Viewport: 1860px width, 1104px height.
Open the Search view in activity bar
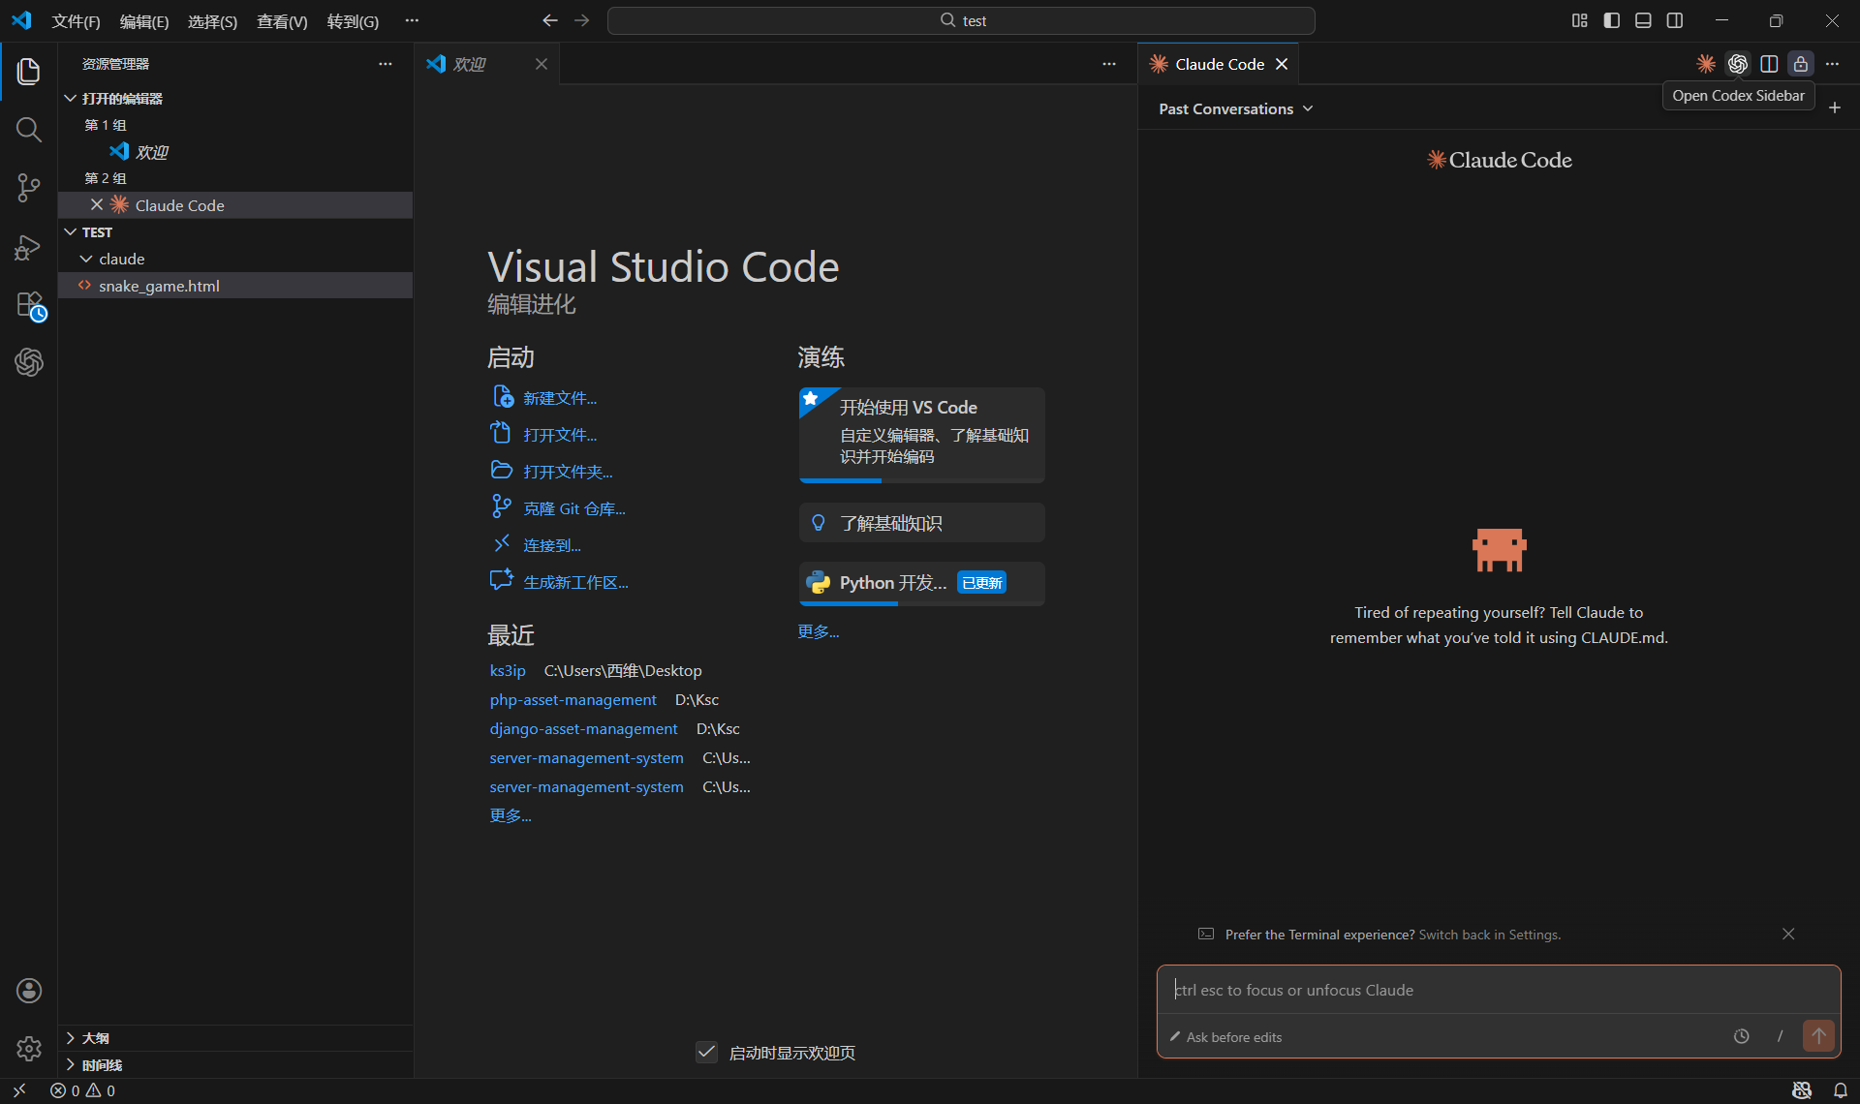pyautogui.click(x=29, y=130)
